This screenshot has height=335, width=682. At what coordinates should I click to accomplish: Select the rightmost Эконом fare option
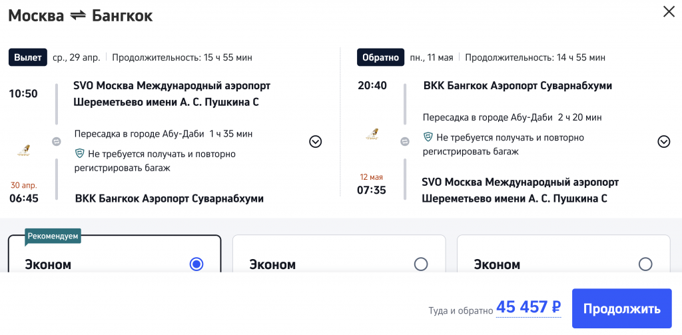[645, 264]
